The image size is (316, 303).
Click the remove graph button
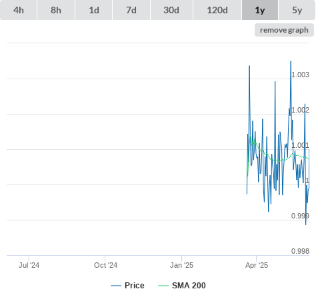point(284,30)
